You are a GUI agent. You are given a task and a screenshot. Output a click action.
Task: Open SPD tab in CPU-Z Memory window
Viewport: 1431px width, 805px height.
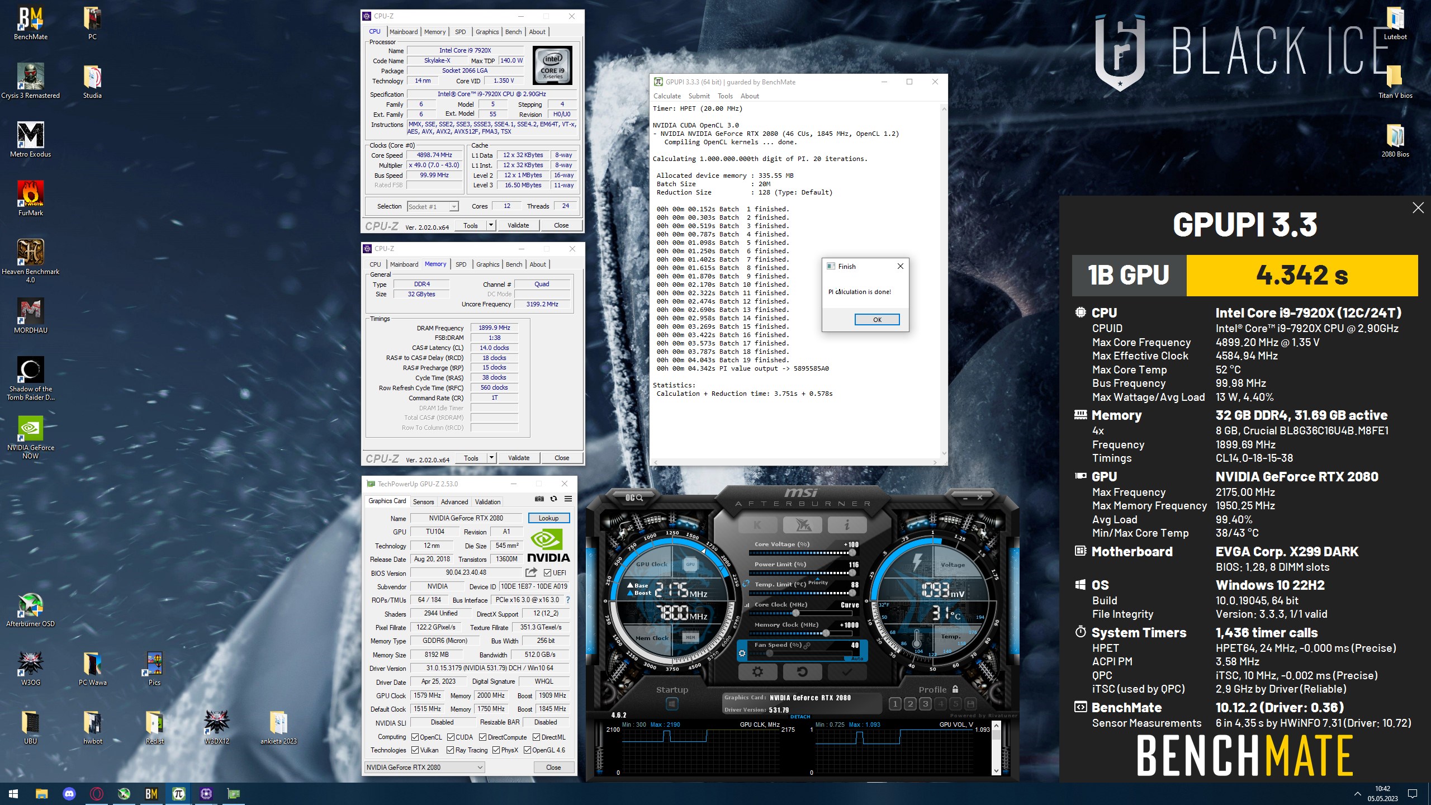(461, 264)
